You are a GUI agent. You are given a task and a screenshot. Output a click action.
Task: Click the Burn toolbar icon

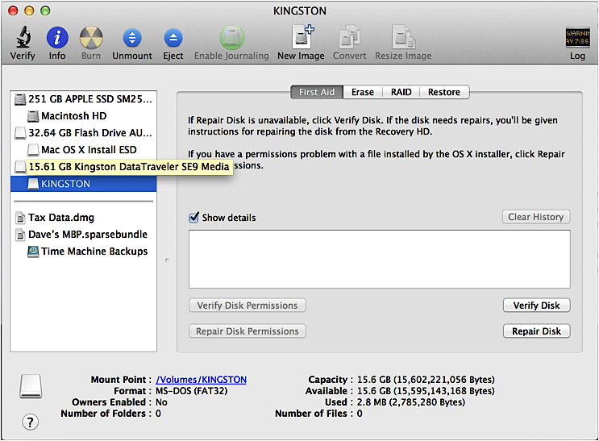[91, 38]
